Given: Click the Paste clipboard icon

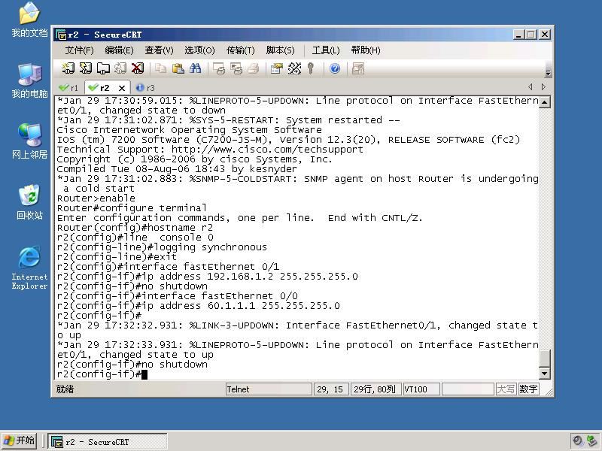Looking at the screenshot, I should tap(178, 68).
